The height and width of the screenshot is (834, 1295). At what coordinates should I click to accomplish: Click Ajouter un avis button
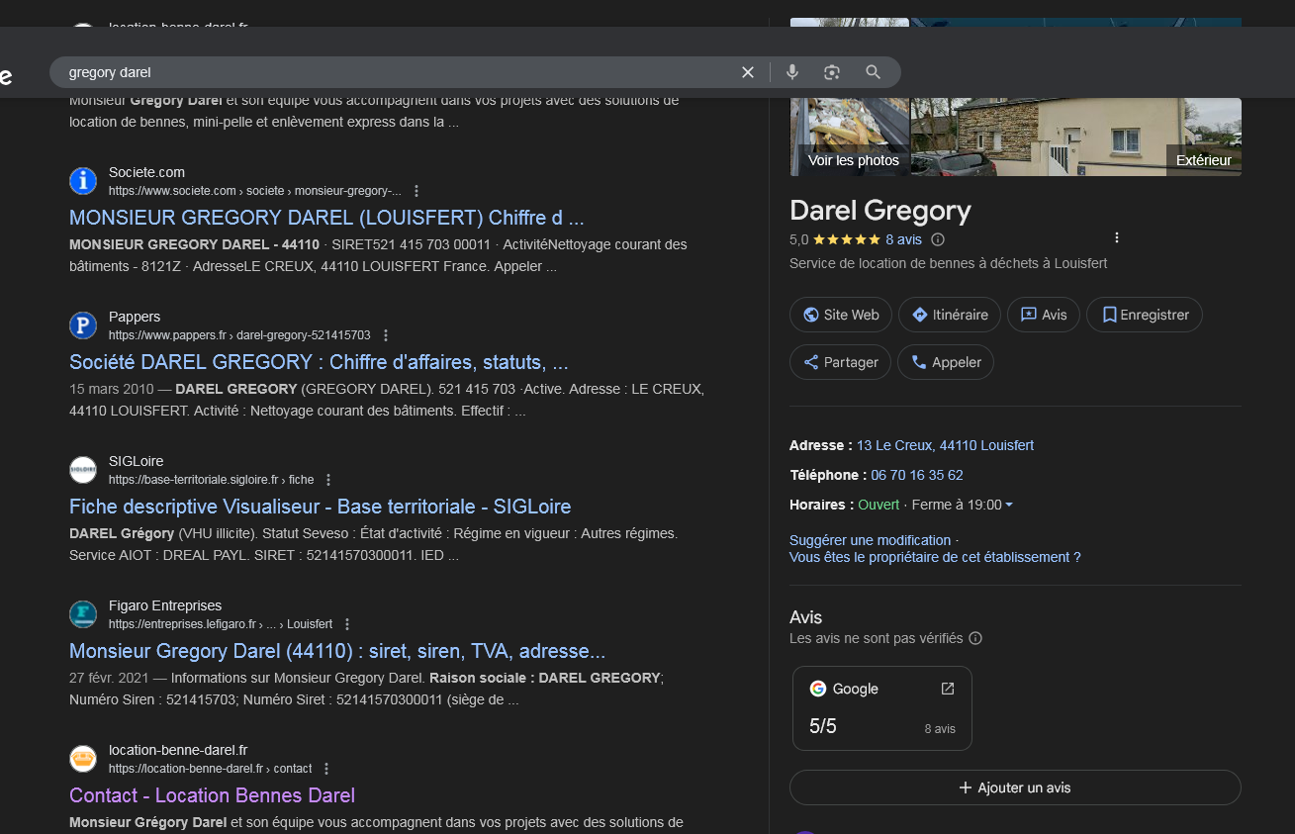[x=1015, y=788]
